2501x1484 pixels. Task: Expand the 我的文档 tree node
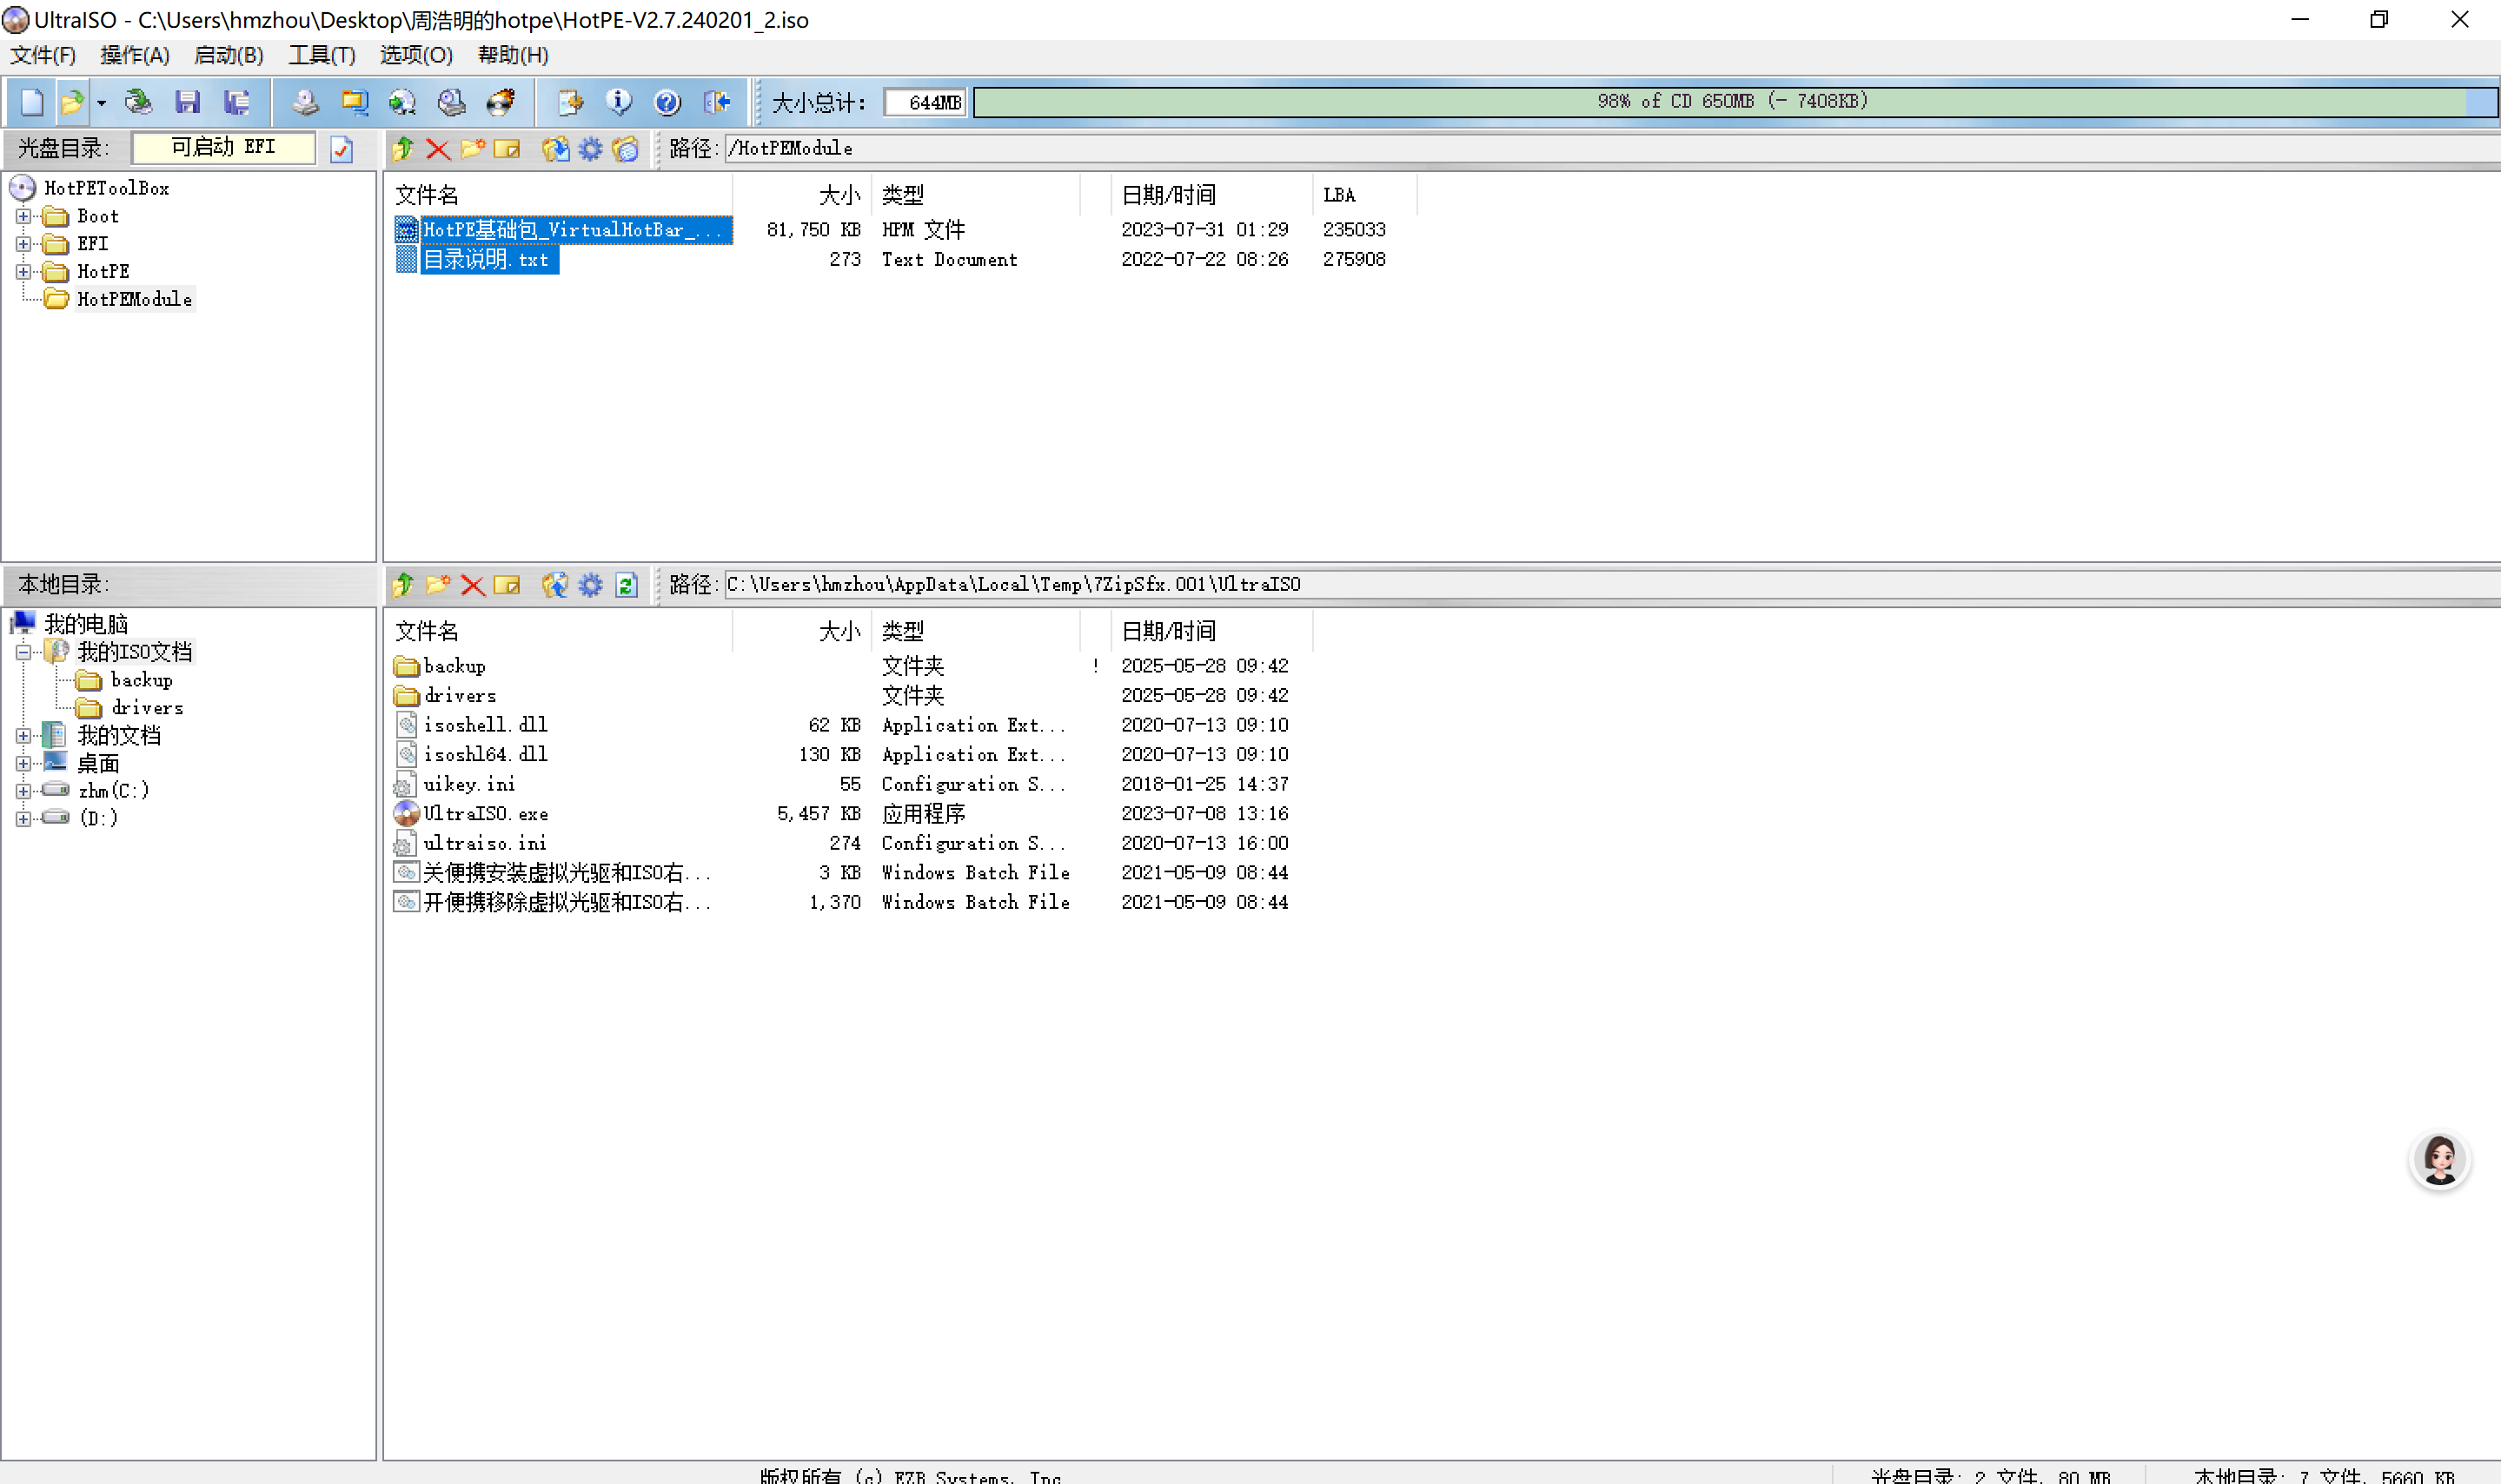(x=23, y=736)
